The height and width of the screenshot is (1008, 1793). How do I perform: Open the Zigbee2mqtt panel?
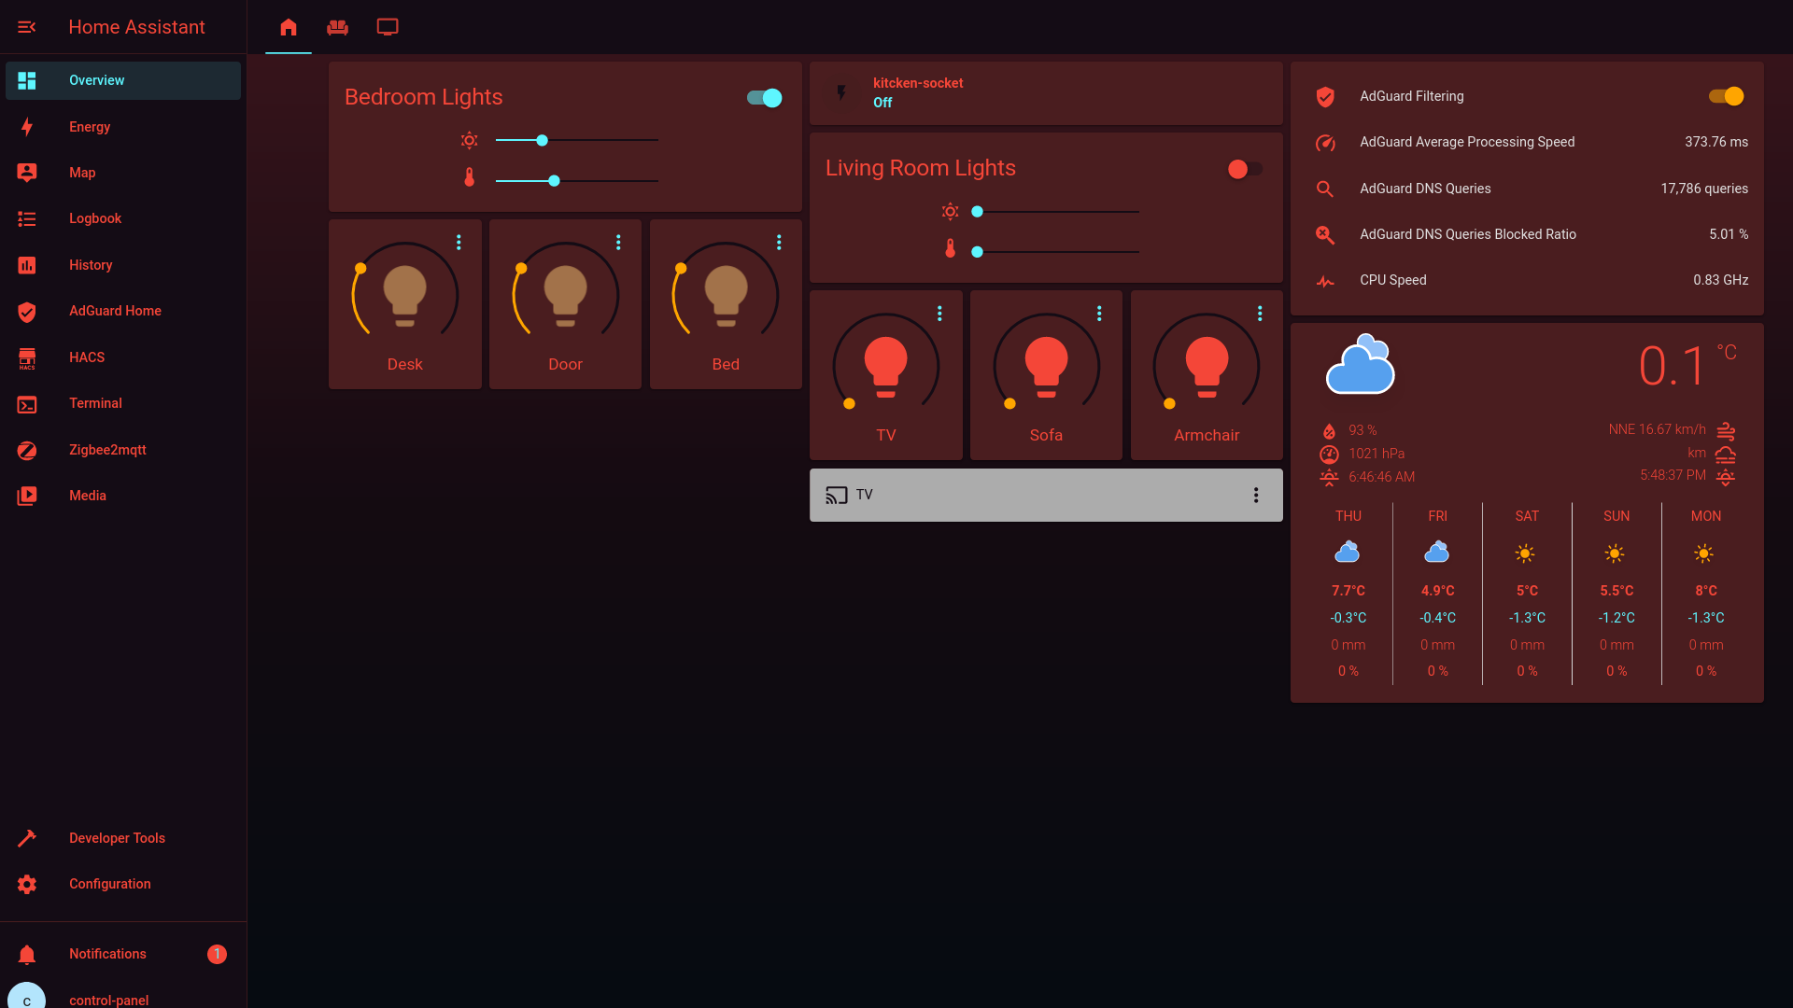pyautogui.click(x=107, y=449)
